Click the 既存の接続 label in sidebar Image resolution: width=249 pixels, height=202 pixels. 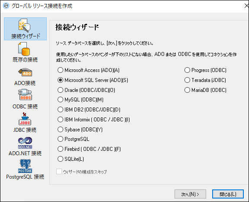tap(25, 59)
